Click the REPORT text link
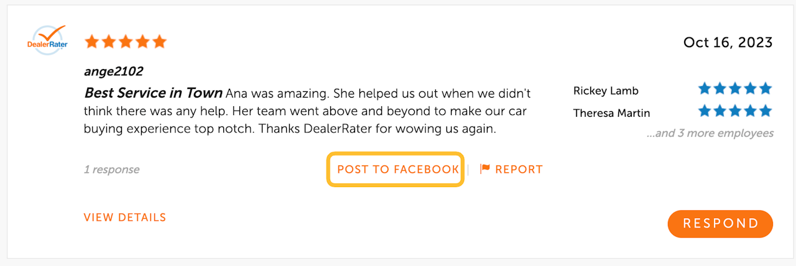The height and width of the screenshot is (266, 796). click(519, 169)
